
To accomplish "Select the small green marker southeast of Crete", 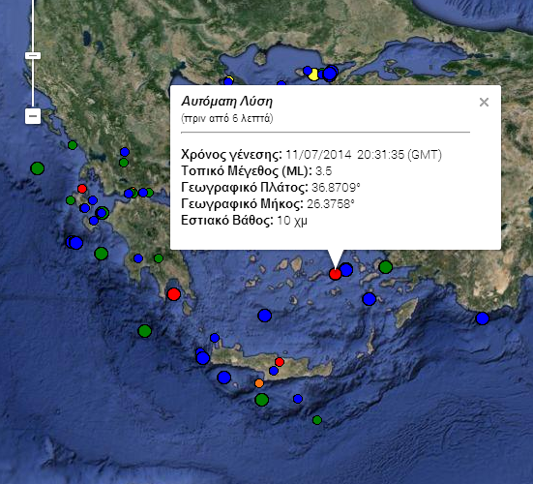I will click(317, 420).
